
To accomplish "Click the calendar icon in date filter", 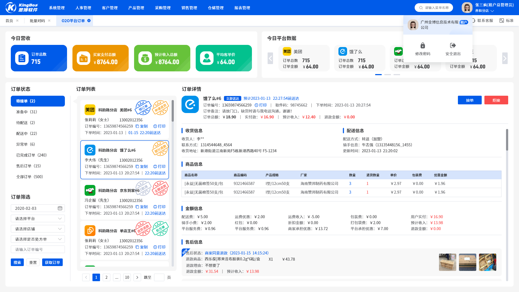I will (x=60, y=208).
